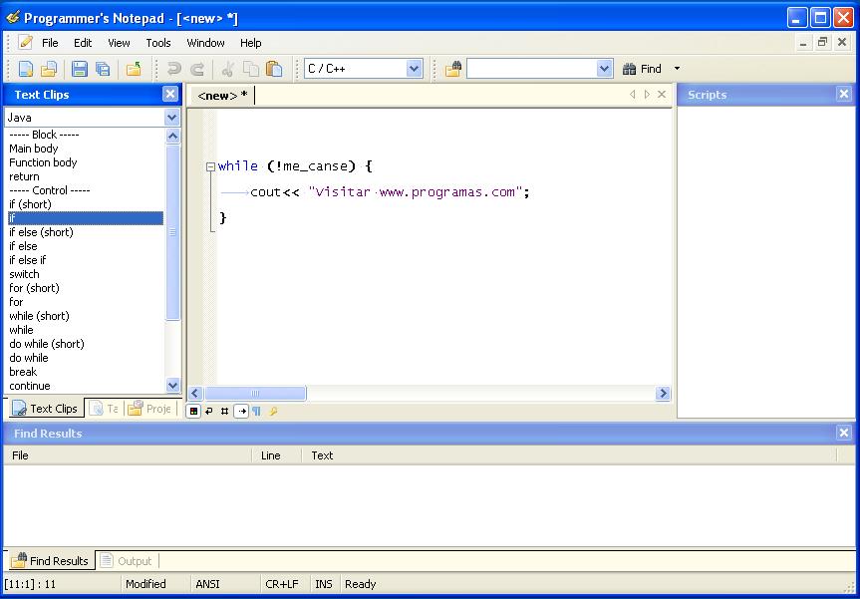860x599 pixels.
Task: Open the File menu
Action: [50, 42]
